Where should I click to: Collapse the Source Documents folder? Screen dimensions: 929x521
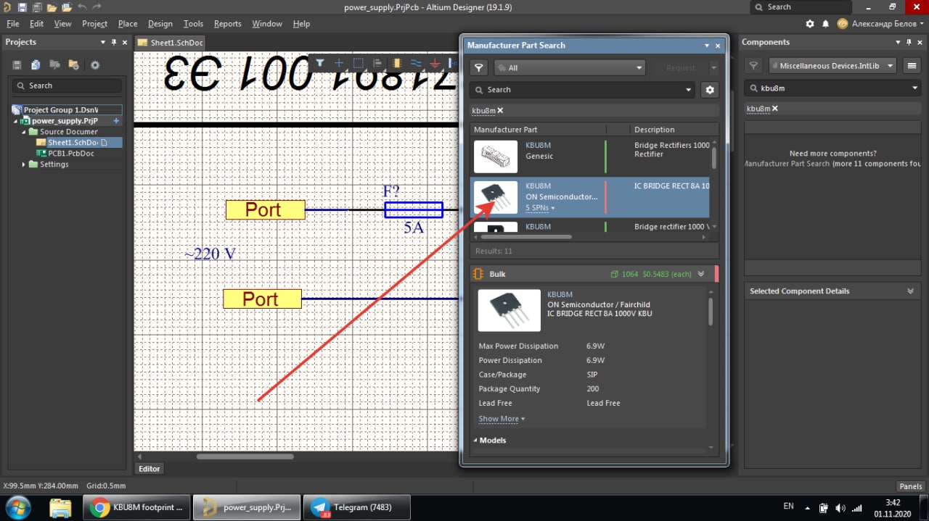(24, 132)
